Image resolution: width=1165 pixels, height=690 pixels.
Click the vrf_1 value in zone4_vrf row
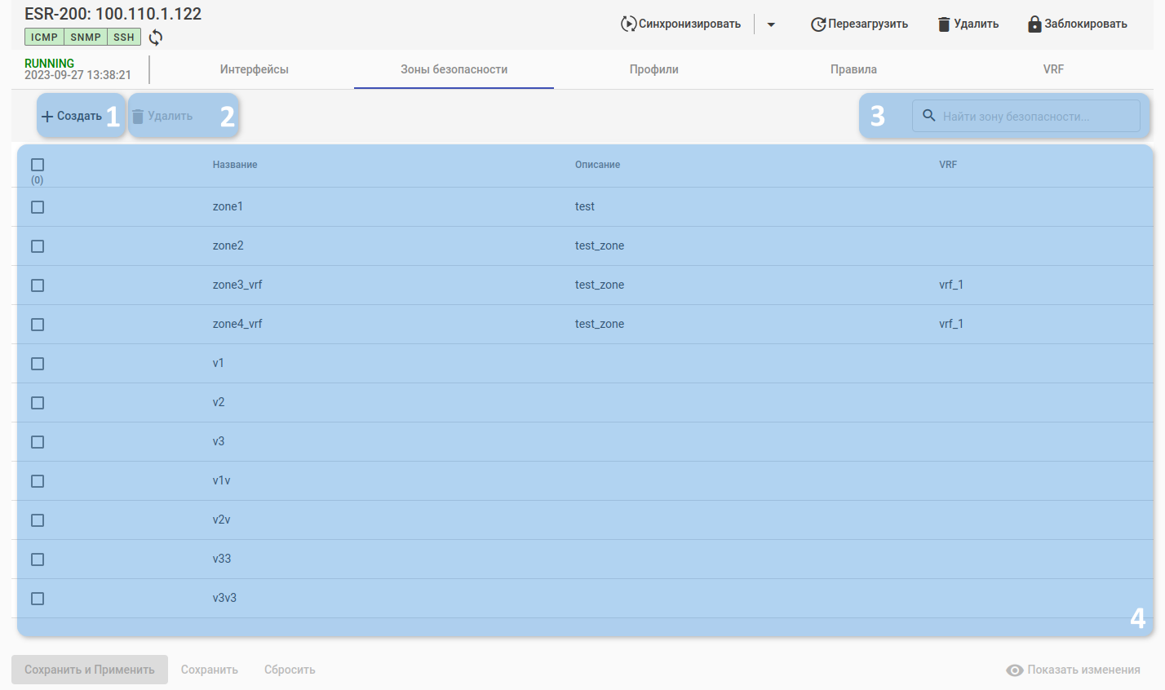coord(951,324)
